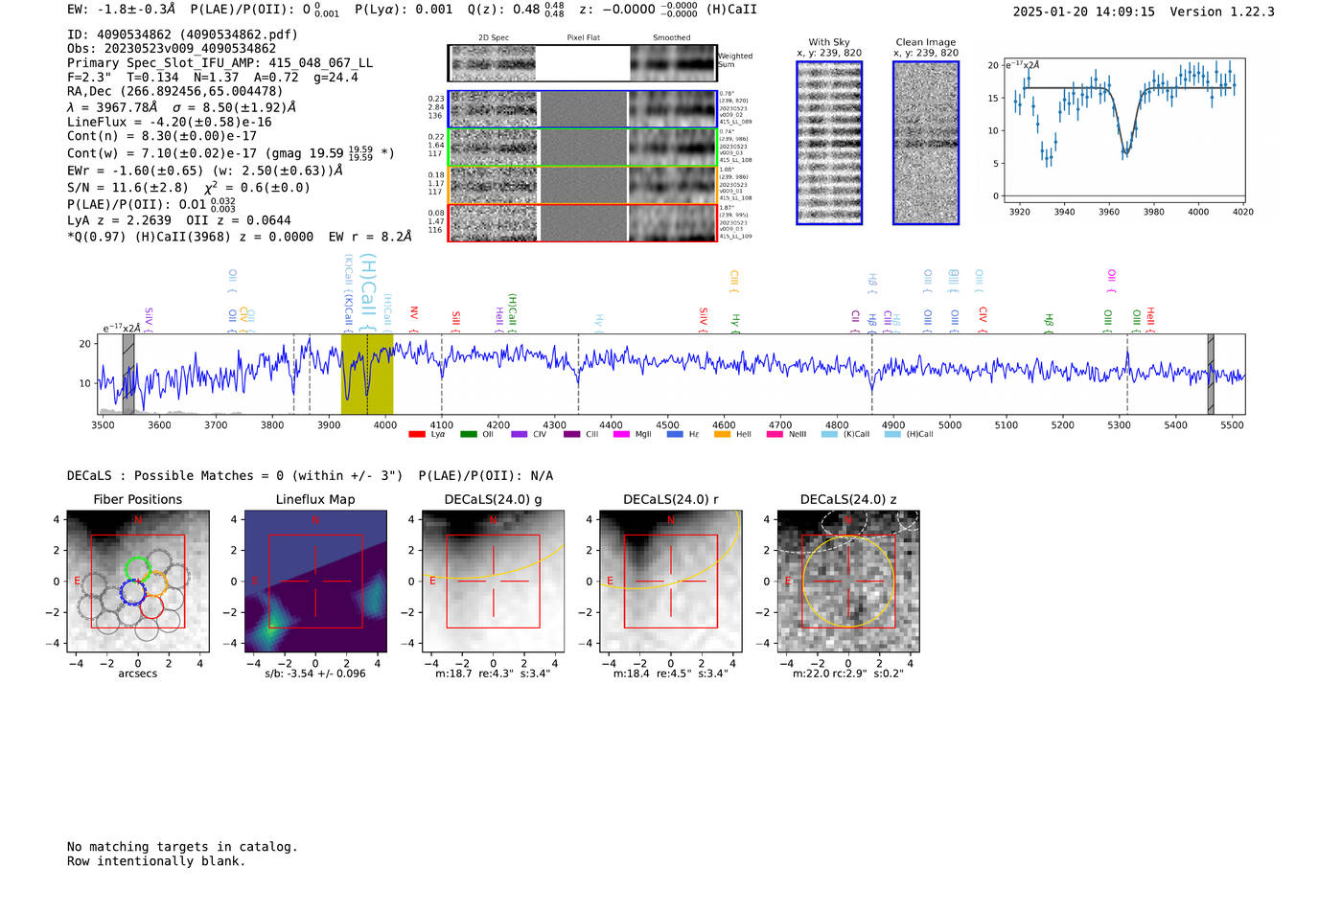Screen dimensions: 1342x913
Task: Click the CIV purple legend swatch
Action: pyautogui.click(x=519, y=434)
